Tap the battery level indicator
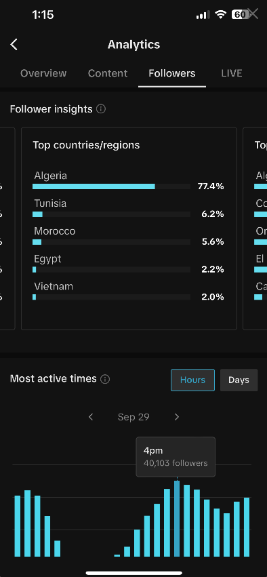The image size is (267, 577). click(x=240, y=15)
